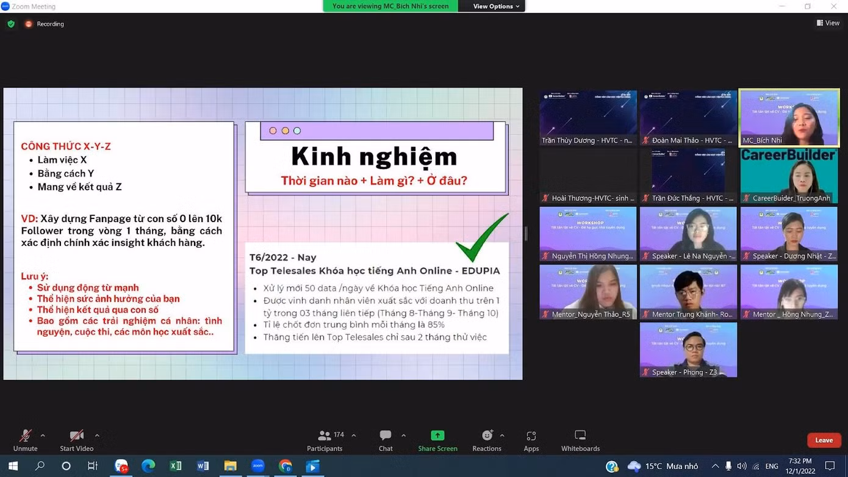The height and width of the screenshot is (477, 848).
Task: Select Trần Đức Thắng participant thumbnail
Action: pos(688,176)
